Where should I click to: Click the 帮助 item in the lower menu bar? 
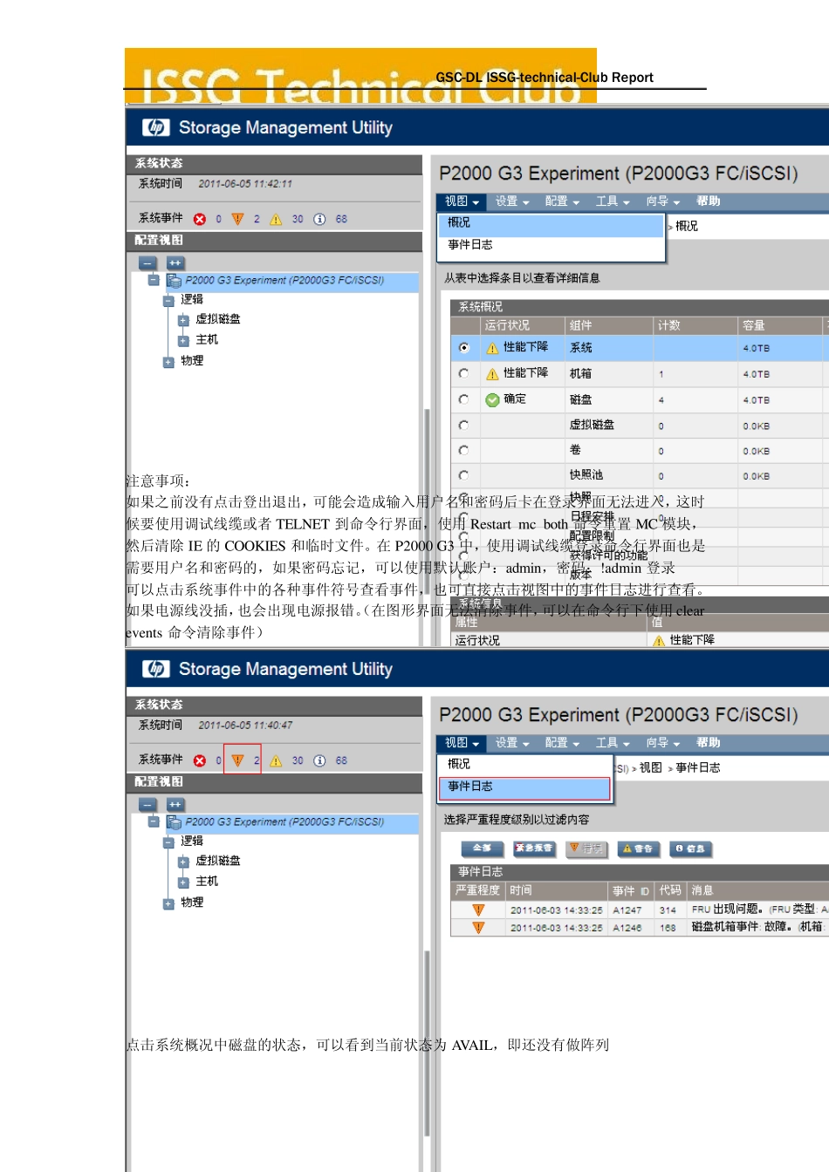[x=709, y=743]
